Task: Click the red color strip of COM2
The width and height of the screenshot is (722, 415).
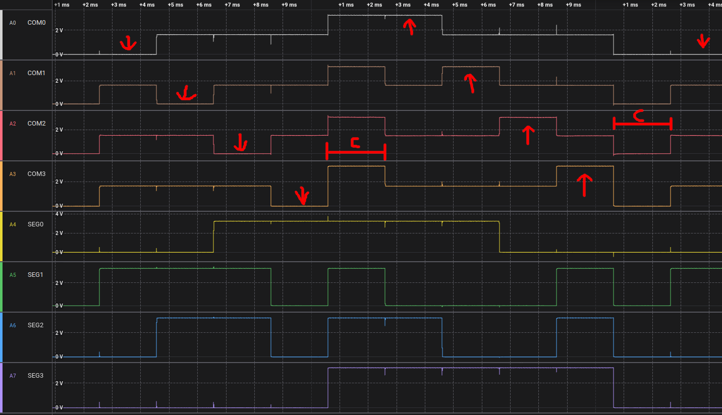Action: (x=2, y=136)
